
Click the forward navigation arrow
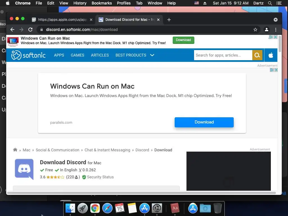point(21,30)
